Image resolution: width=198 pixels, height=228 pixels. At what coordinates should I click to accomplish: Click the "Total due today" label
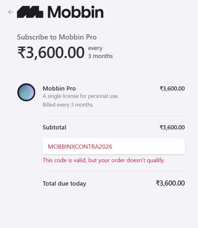click(x=64, y=184)
